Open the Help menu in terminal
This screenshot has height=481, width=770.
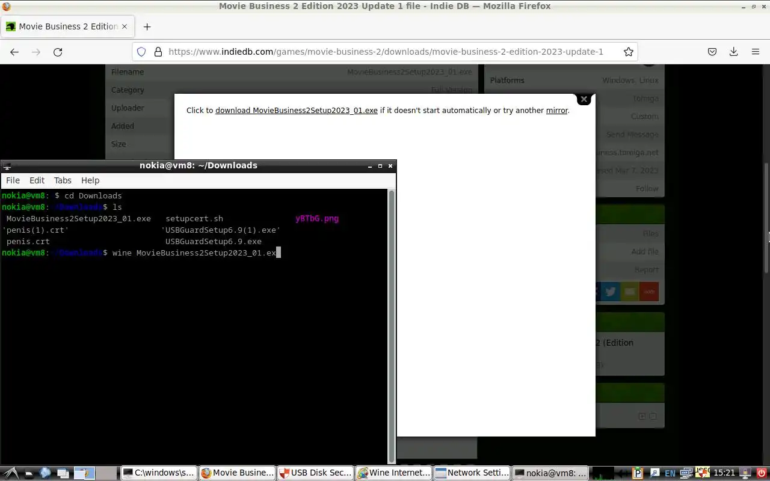click(x=90, y=180)
